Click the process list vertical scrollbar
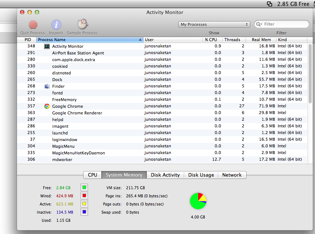The image size is (315, 234). coord(310,73)
